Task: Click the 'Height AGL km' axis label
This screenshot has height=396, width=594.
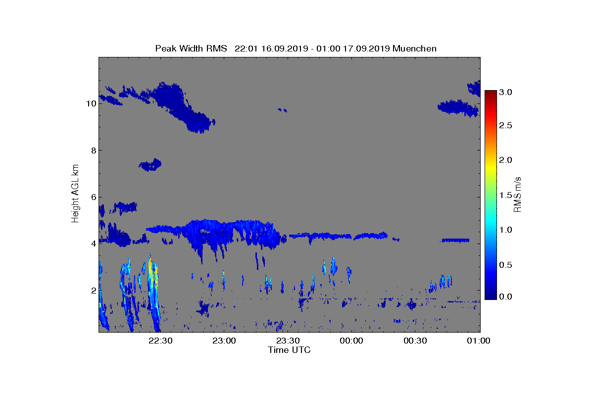Action: [x=75, y=194]
